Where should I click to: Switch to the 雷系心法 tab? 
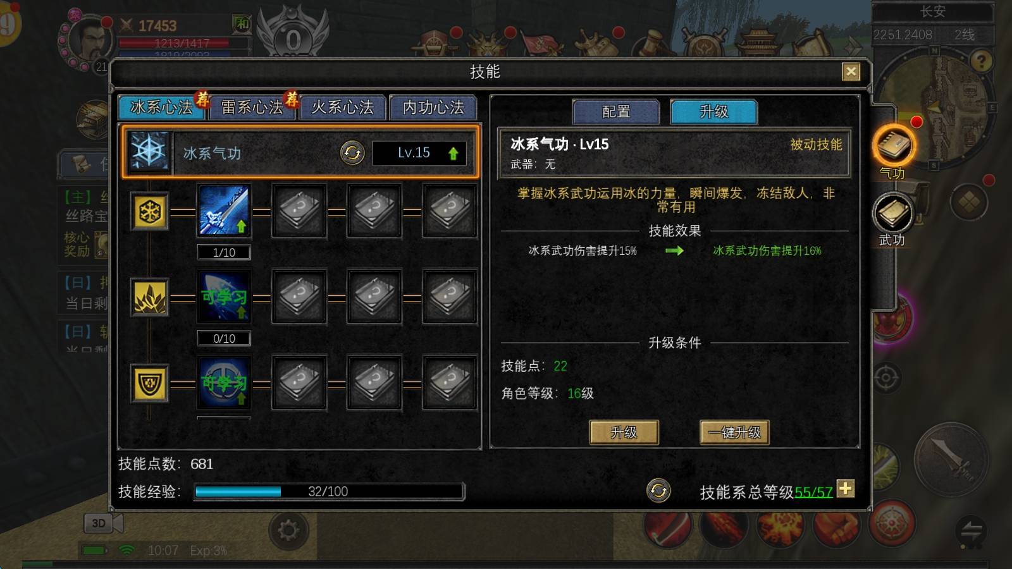point(252,107)
